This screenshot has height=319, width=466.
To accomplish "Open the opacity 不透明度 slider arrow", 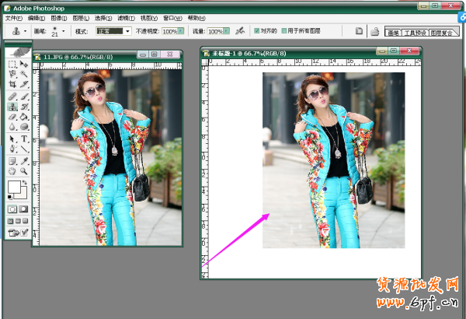I will (180, 31).
